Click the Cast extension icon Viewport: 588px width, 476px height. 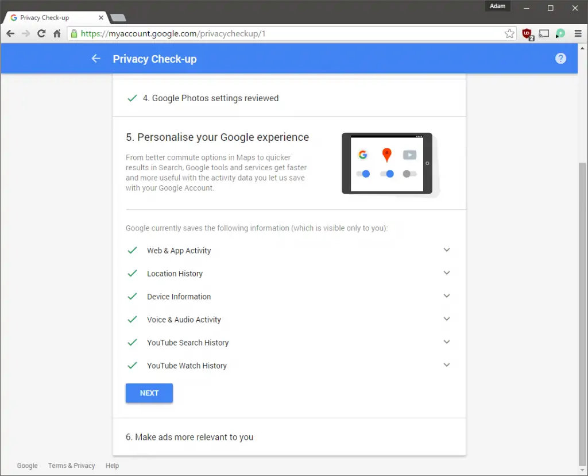coord(544,34)
